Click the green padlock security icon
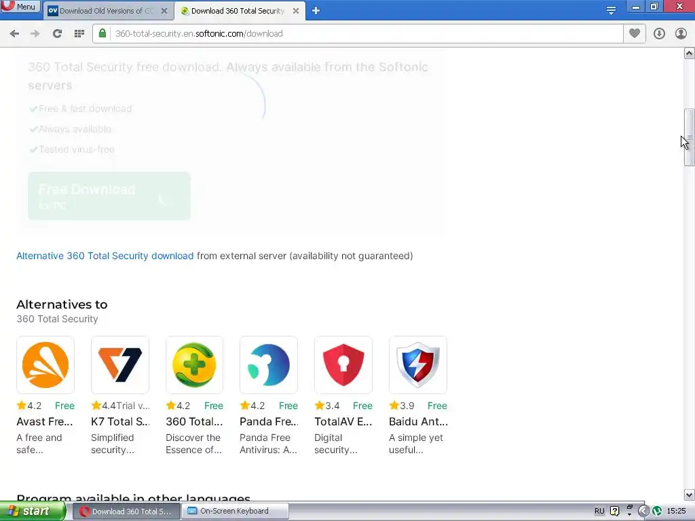Screen dimensions: 695x521 coord(102,33)
